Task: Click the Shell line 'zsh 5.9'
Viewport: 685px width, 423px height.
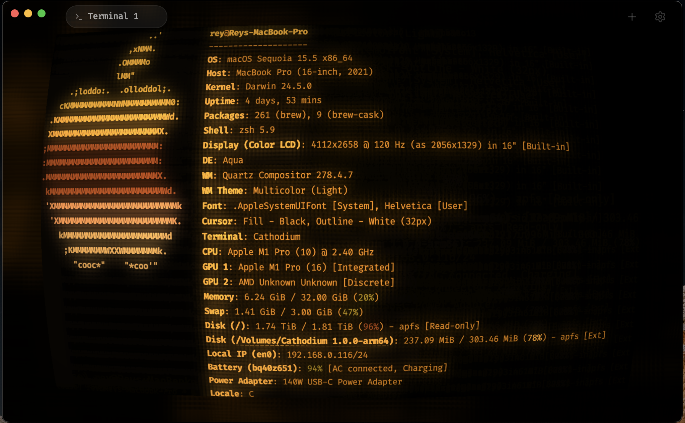Action: (257, 130)
